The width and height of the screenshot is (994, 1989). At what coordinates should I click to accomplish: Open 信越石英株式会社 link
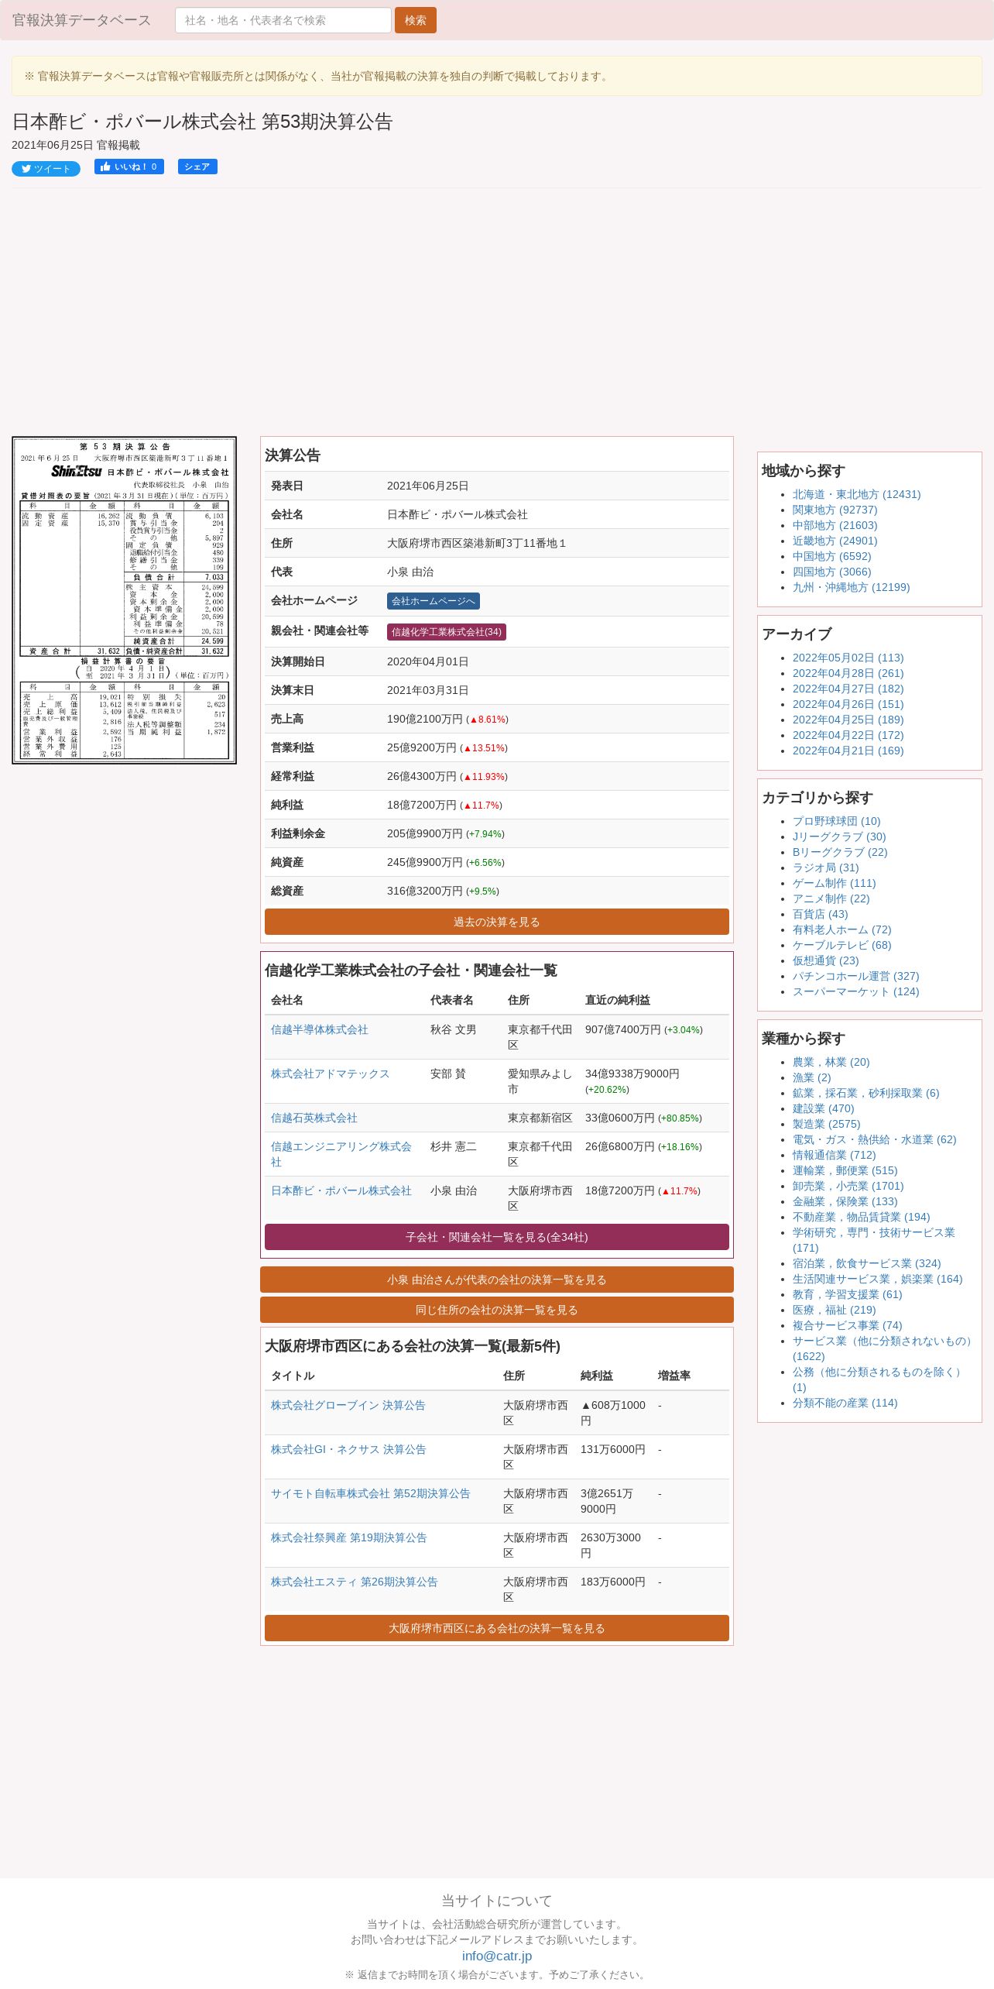pos(314,1118)
